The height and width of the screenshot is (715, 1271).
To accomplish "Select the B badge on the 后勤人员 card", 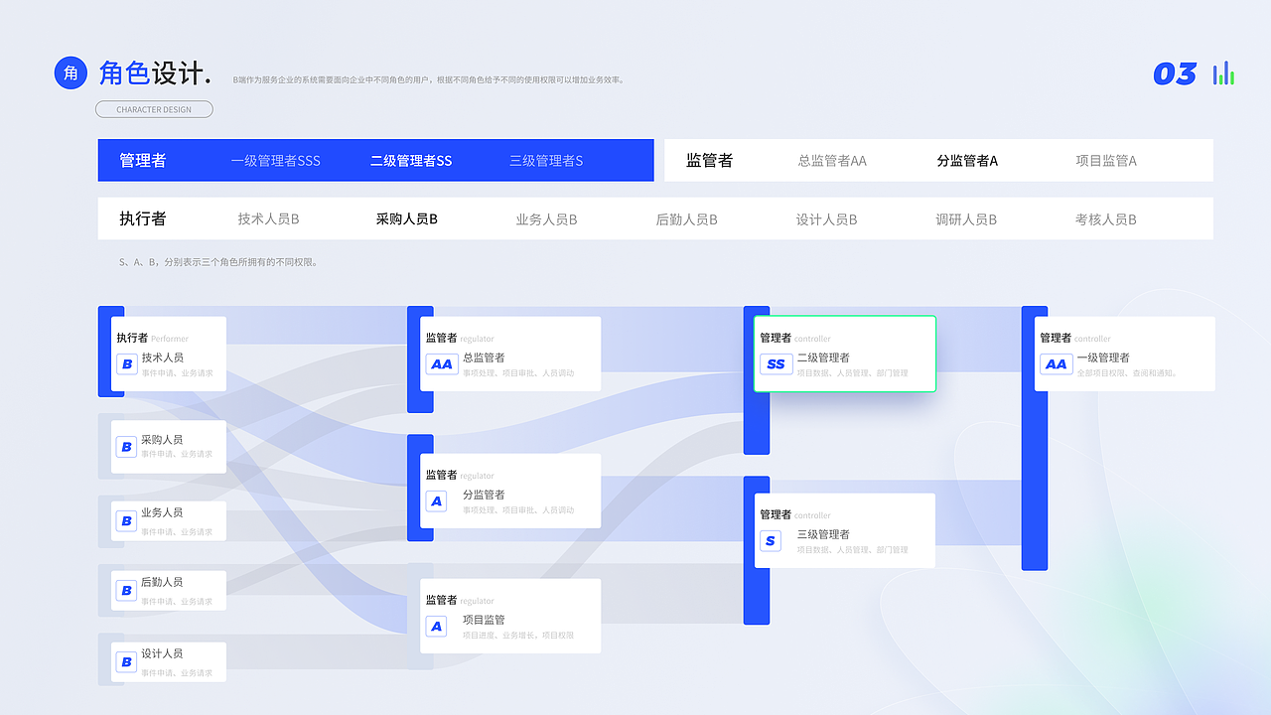I will (126, 590).
